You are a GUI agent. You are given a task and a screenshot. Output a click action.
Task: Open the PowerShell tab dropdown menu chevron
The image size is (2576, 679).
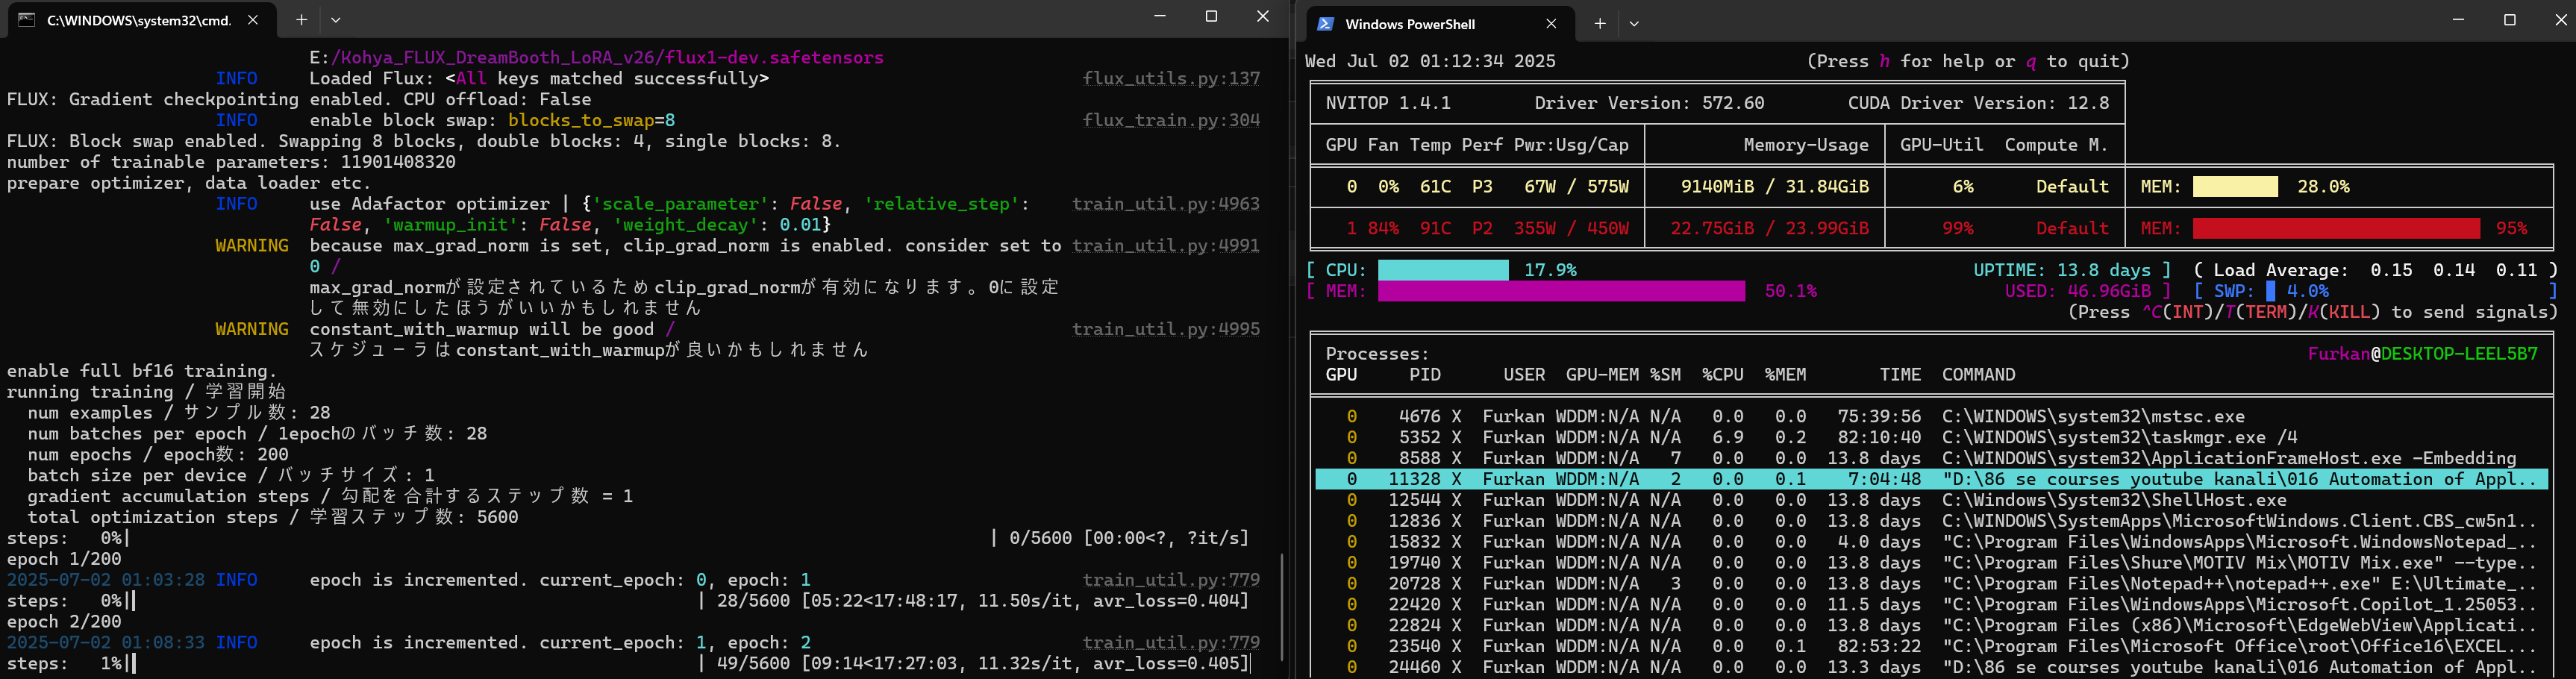(1634, 24)
